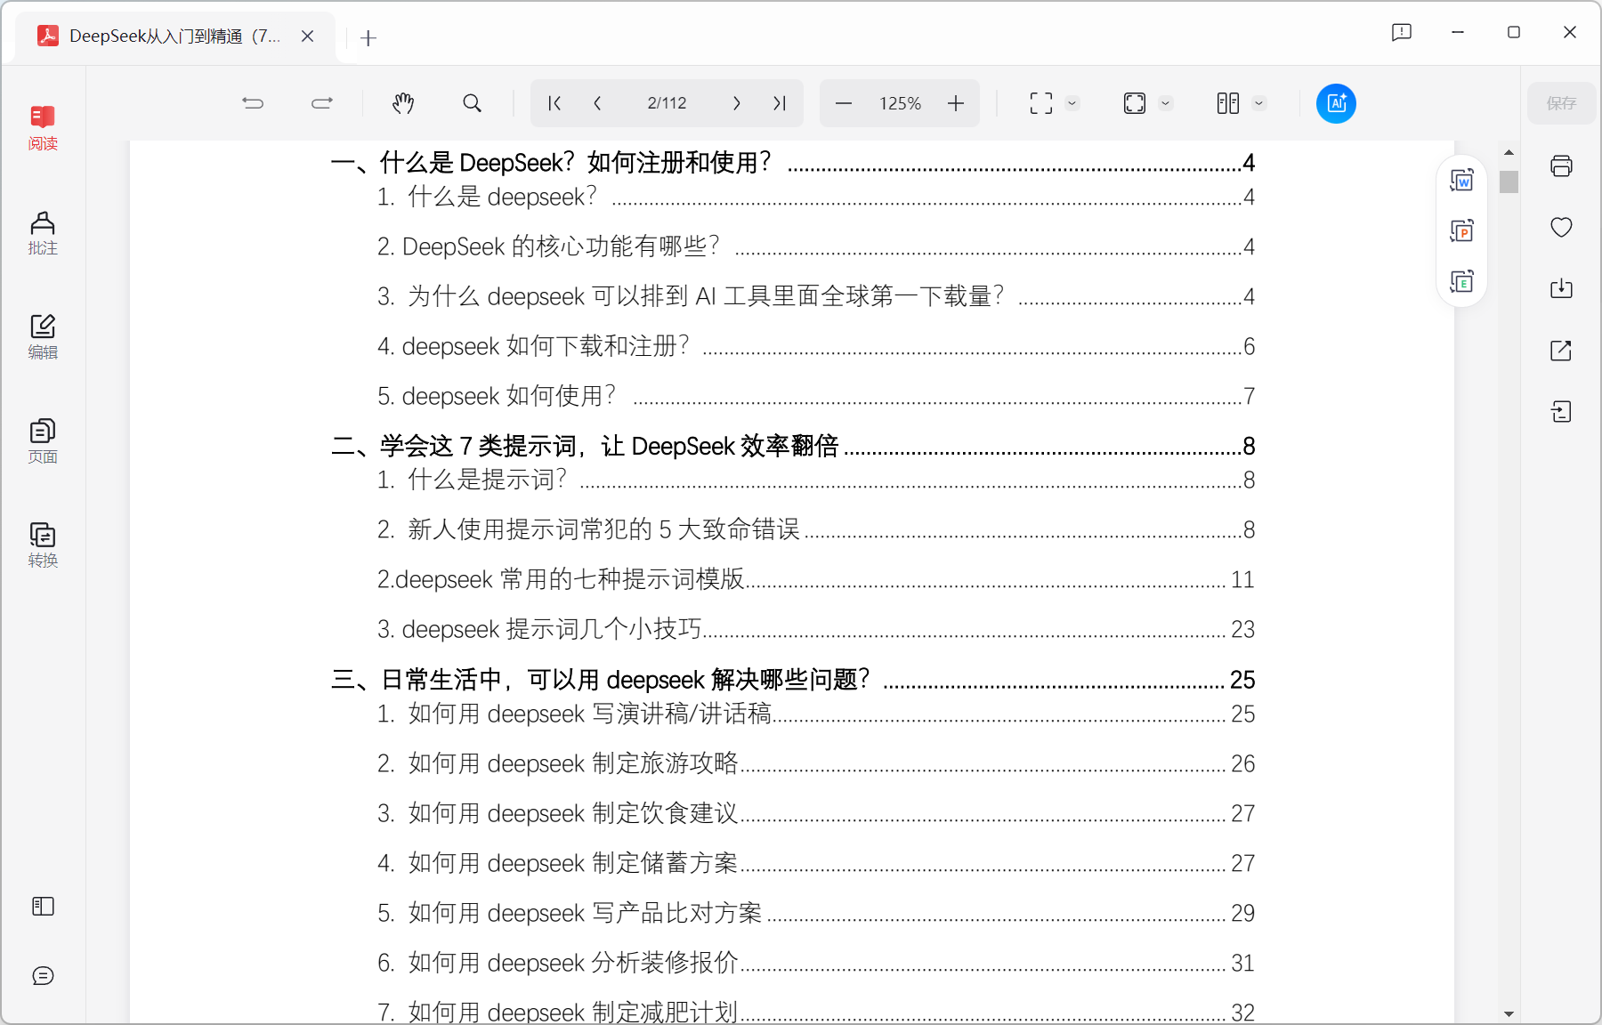Expand the page layout dropdown arrow
Image resolution: width=1602 pixels, height=1025 pixels.
[1259, 103]
